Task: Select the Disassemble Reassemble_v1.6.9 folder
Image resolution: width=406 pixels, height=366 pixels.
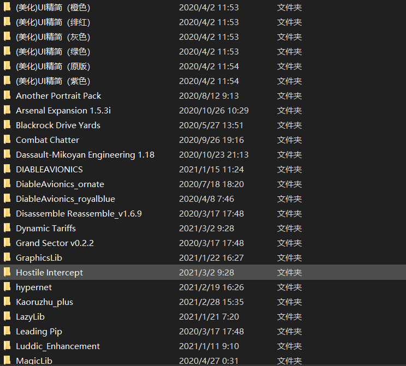Action: click(x=79, y=213)
